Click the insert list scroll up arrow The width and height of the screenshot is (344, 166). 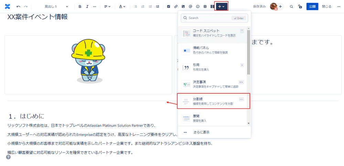coord(249,28)
